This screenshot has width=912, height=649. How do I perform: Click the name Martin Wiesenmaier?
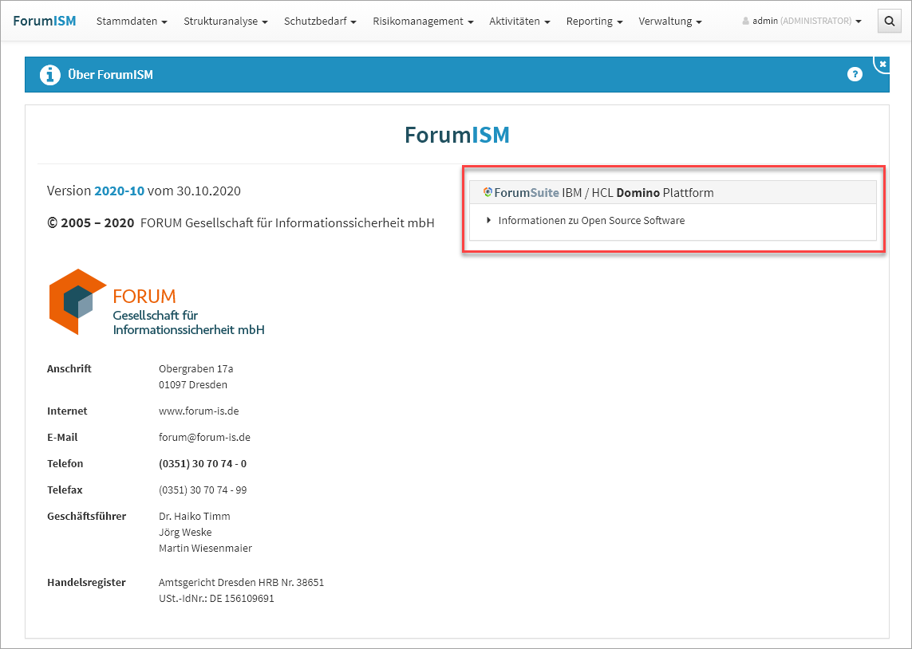click(x=205, y=548)
